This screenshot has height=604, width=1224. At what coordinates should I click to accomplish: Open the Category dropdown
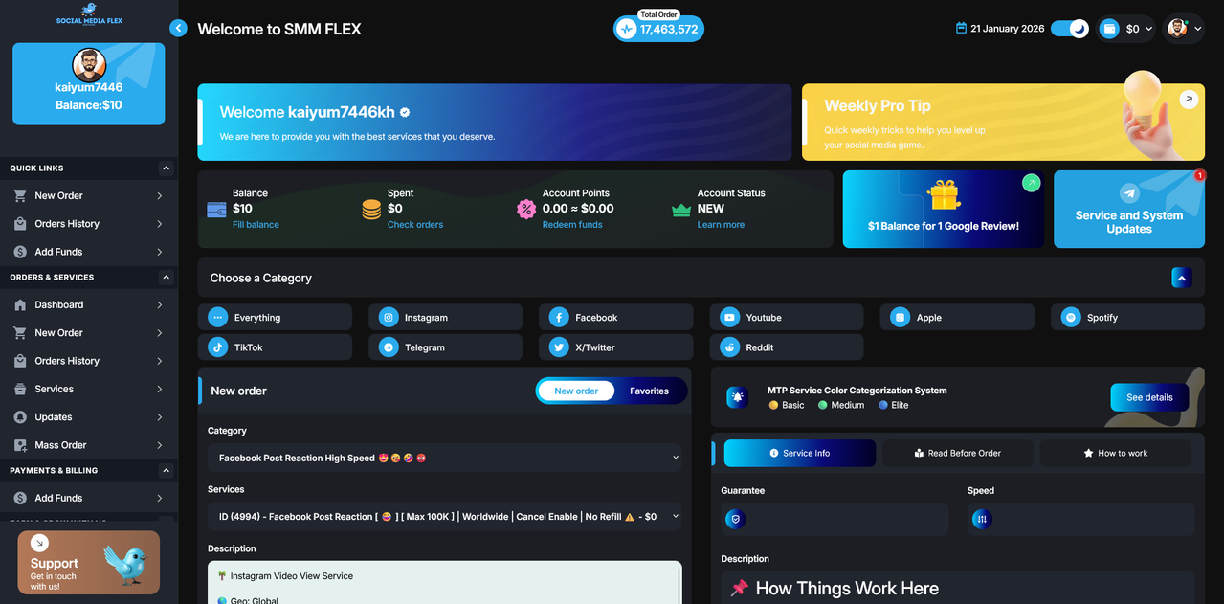444,458
